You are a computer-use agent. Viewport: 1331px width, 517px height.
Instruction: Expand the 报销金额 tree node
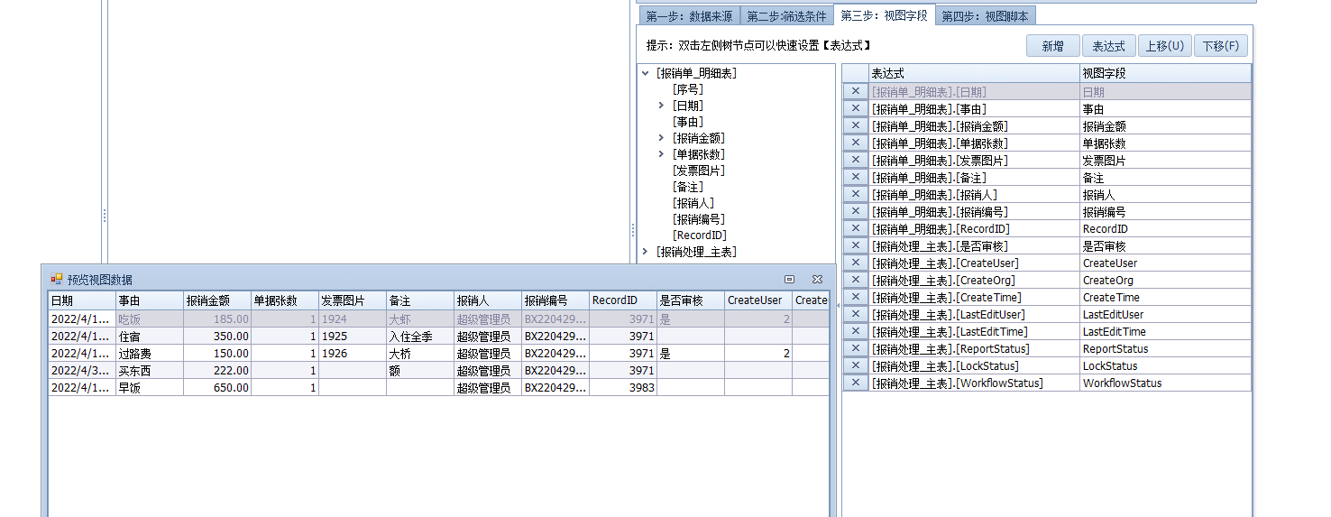662,138
